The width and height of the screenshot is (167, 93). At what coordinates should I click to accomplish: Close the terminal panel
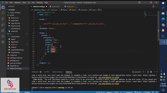[157, 72]
